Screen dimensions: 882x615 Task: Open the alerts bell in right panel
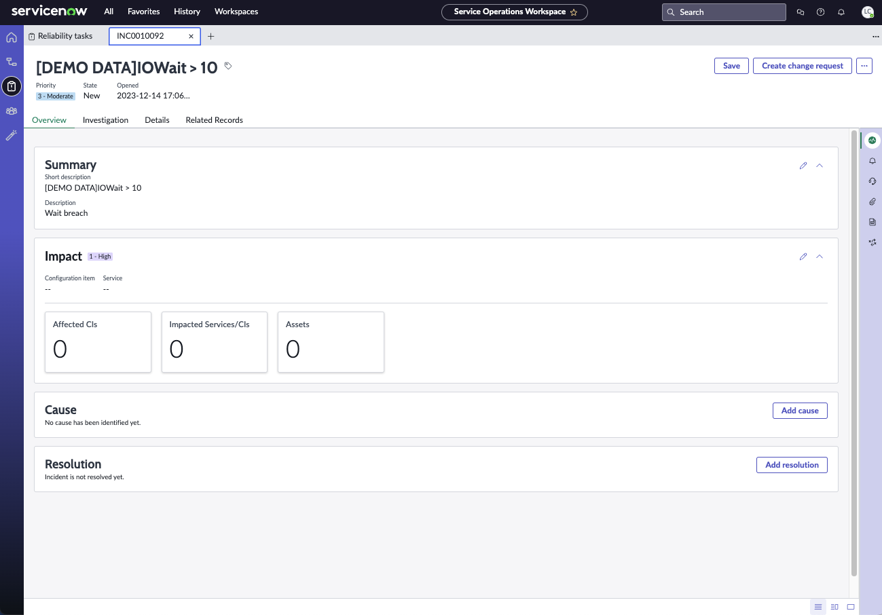click(872, 161)
